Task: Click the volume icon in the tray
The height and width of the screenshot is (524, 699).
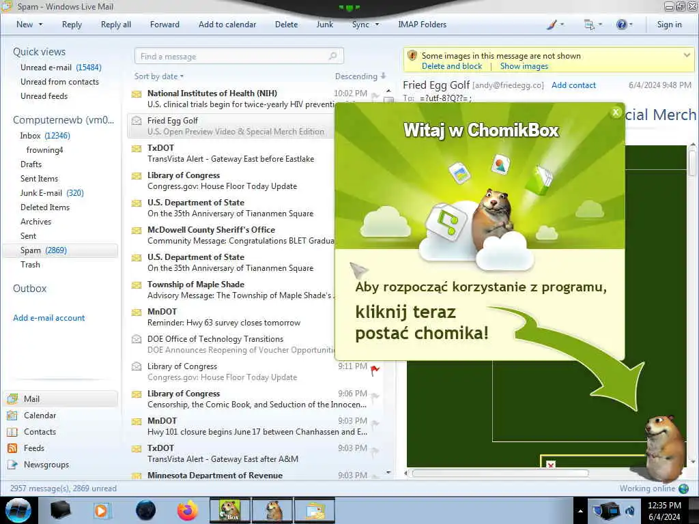Action: pos(630,511)
